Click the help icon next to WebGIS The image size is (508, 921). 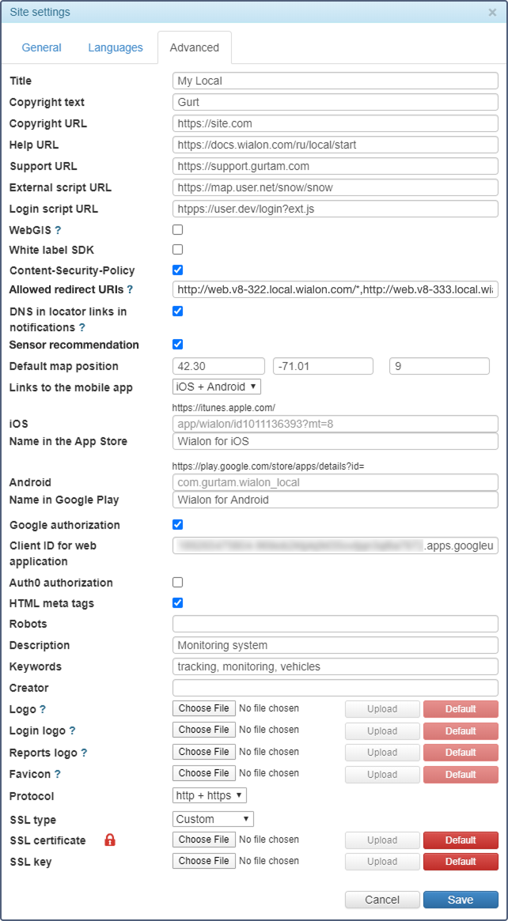click(x=58, y=229)
